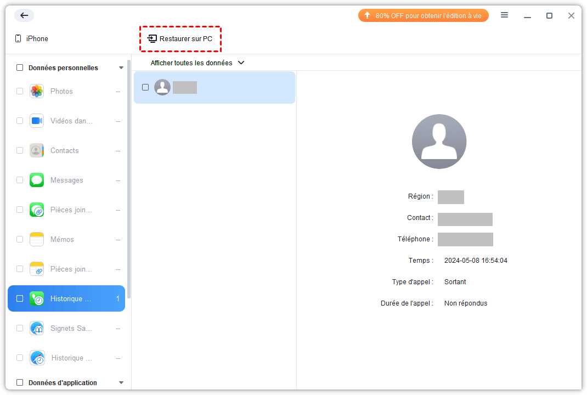
Task: Open the hamburger menu icon
Action: pos(504,15)
